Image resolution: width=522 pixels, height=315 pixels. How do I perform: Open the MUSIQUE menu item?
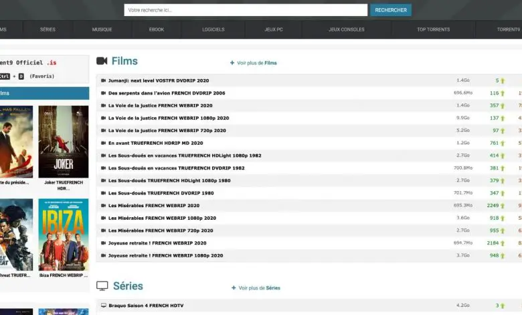(x=102, y=29)
